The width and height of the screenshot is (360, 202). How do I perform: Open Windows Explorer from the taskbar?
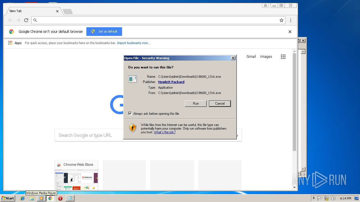pos(32,198)
